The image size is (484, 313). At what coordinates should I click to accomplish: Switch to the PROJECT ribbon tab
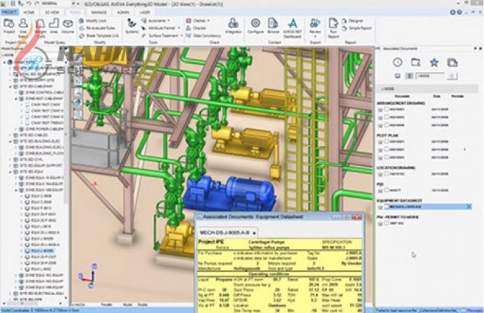[9, 12]
